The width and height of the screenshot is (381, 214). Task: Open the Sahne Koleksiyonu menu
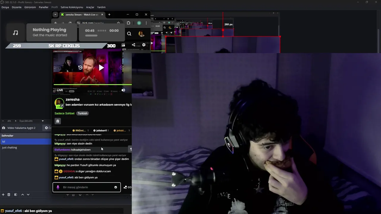72,7
